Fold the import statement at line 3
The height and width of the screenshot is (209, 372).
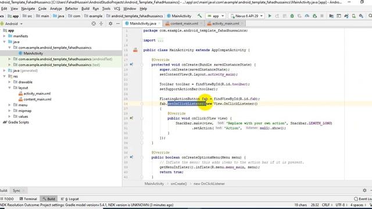[x=142, y=40]
